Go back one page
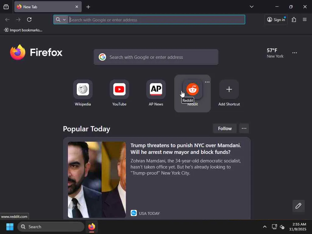 point(7,19)
